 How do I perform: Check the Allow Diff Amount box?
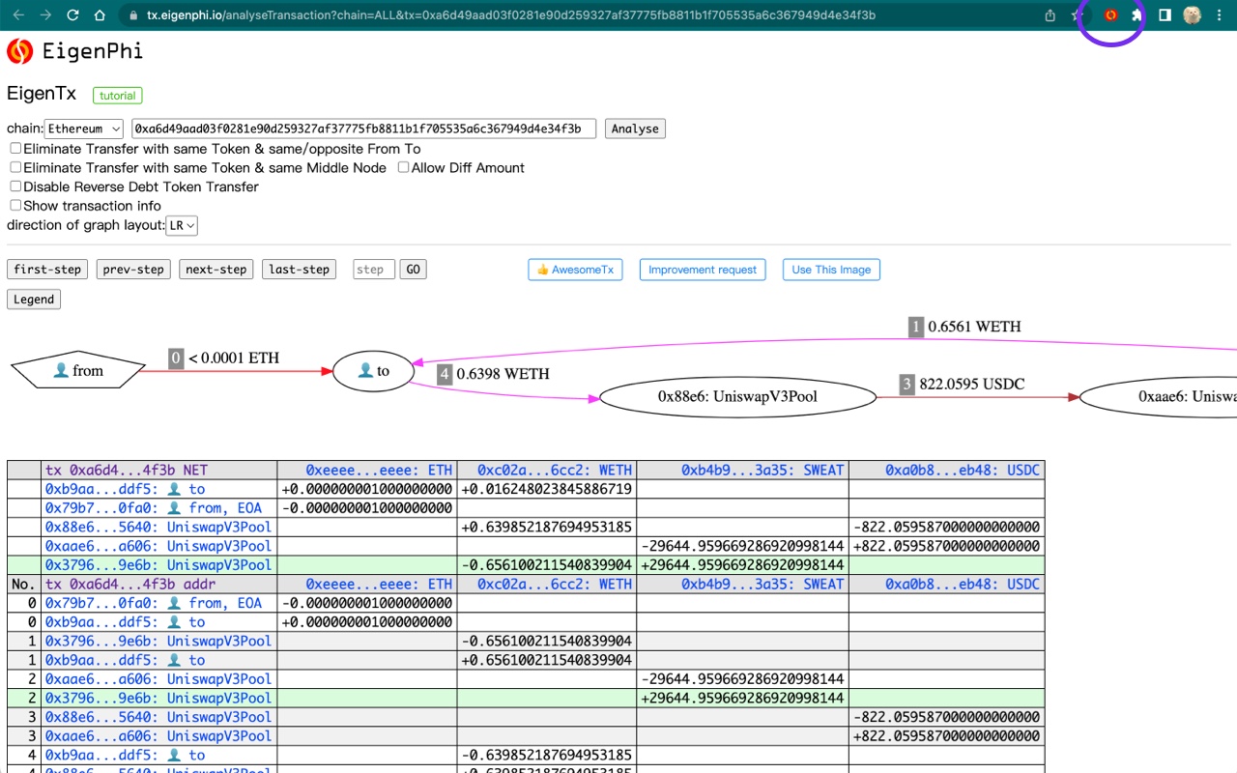click(x=404, y=168)
